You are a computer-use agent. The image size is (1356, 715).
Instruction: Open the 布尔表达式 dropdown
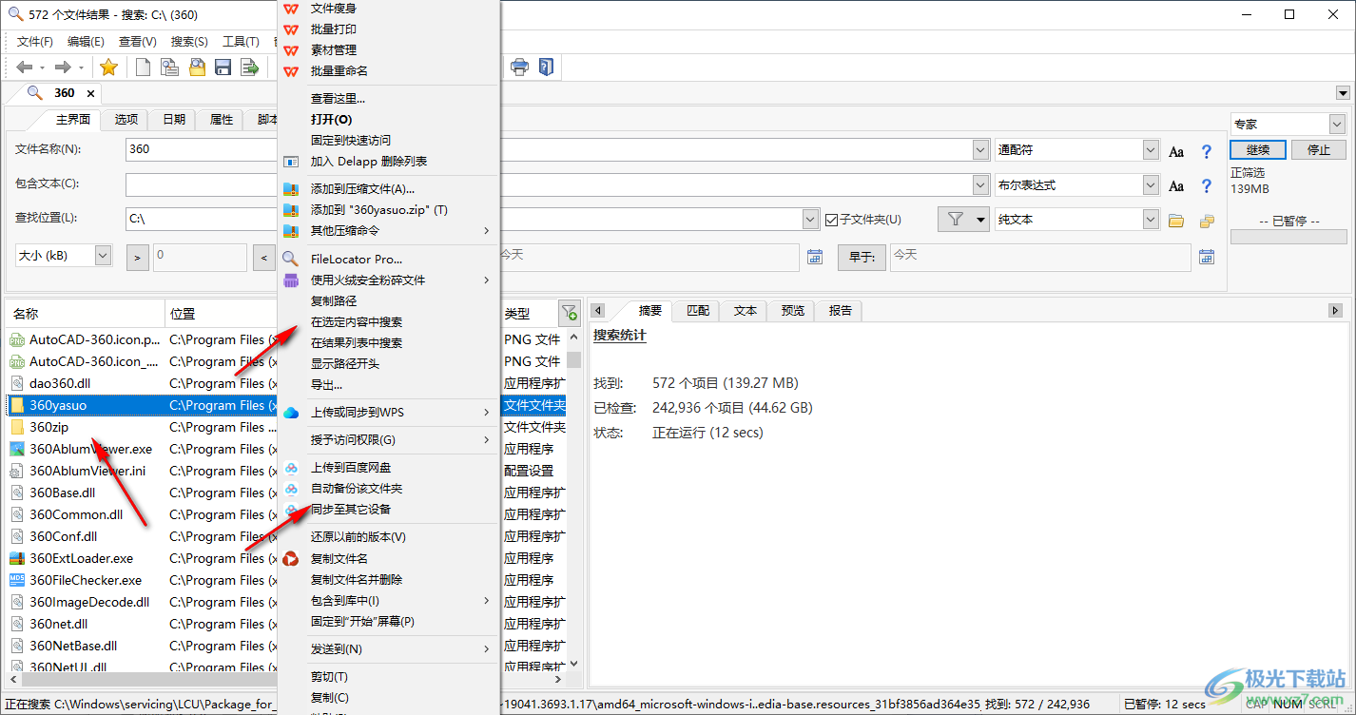[x=1151, y=184]
